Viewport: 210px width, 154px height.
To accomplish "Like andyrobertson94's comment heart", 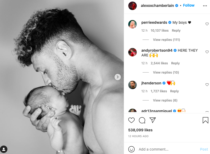I will click(207, 52).
